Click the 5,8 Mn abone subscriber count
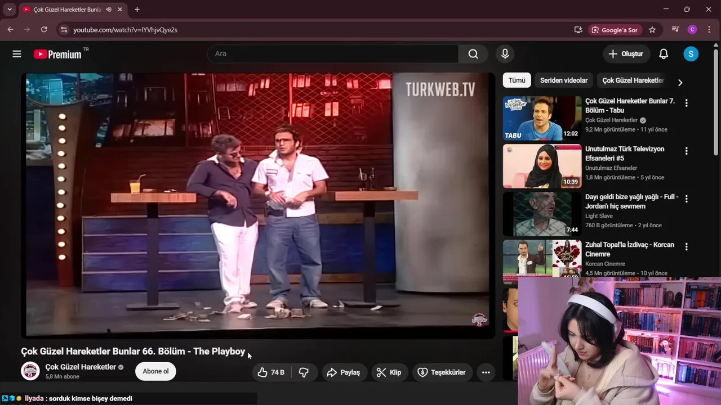721x405 pixels. [63, 377]
